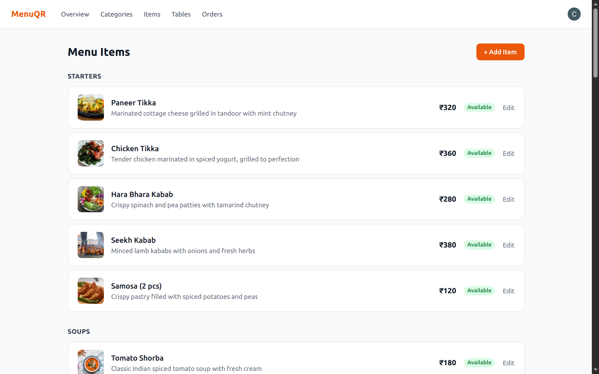Image resolution: width=599 pixels, height=374 pixels.
Task: Click the spiced yogurt description text
Action: tap(205, 159)
